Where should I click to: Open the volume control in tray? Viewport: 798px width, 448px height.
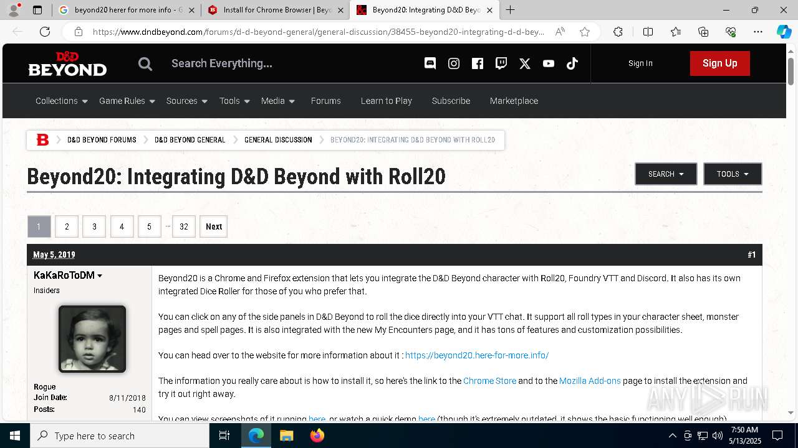(717, 436)
